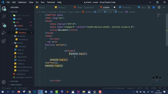
Task: Open the Go menu
Action: (x=37, y=2)
